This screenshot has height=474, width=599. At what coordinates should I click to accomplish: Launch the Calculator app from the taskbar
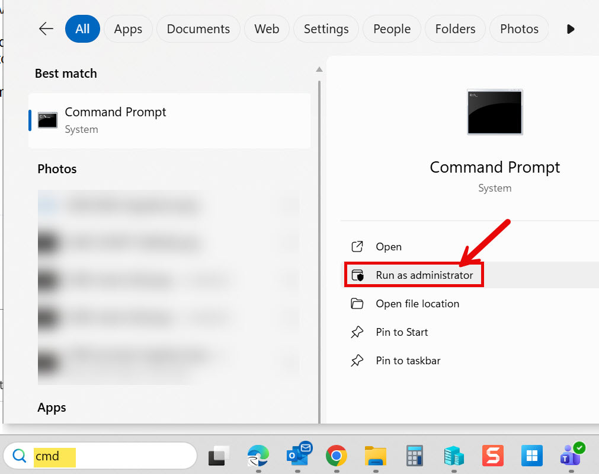coord(415,456)
